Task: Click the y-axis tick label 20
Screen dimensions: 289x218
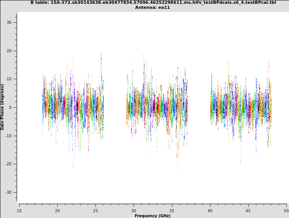Action: pyautogui.click(x=9, y=51)
